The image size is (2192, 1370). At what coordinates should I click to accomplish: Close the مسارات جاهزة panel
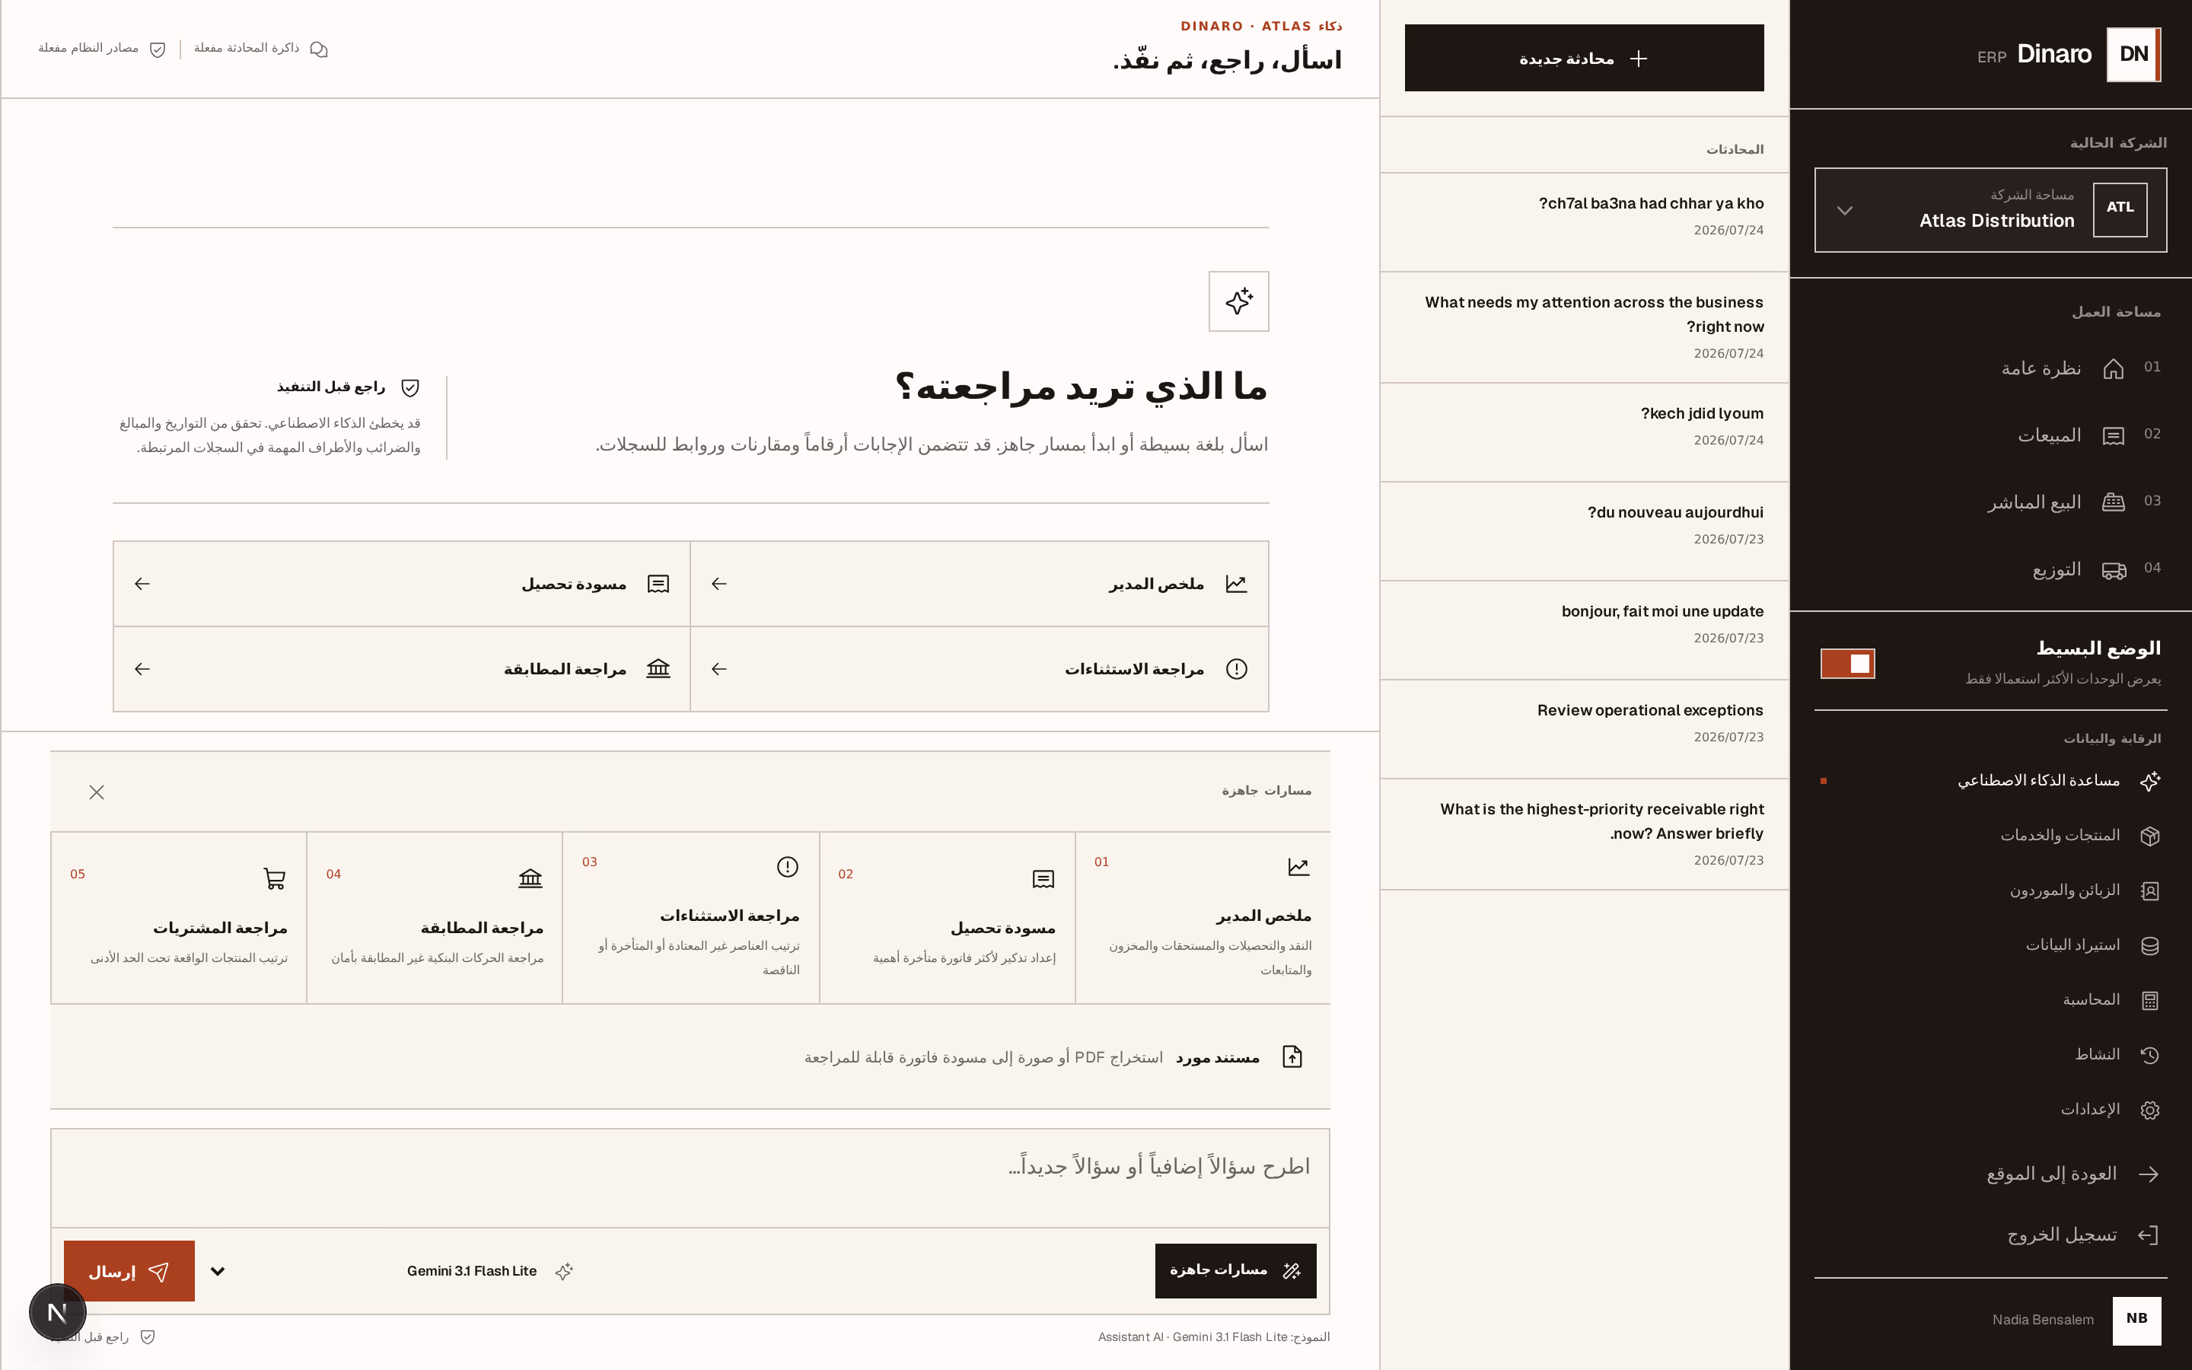coord(97,792)
